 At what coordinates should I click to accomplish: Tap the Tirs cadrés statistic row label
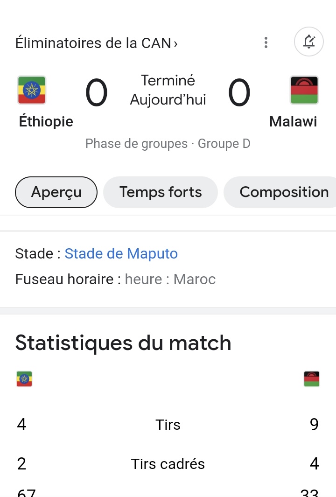click(x=168, y=464)
